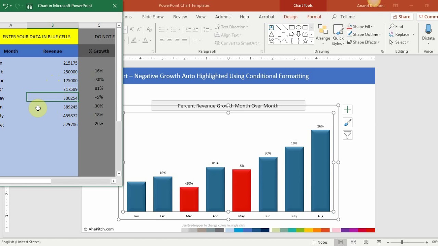
Task: Toggle Notes pane in status bar
Action: click(x=320, y=242)
